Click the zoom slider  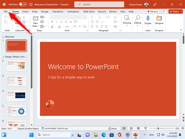162,128
